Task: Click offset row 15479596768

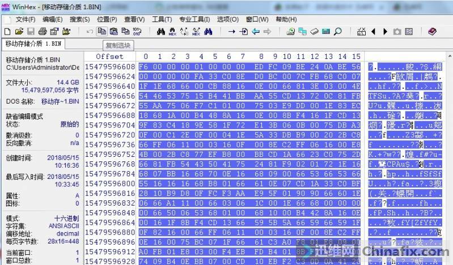Action: tap(110, 164)
